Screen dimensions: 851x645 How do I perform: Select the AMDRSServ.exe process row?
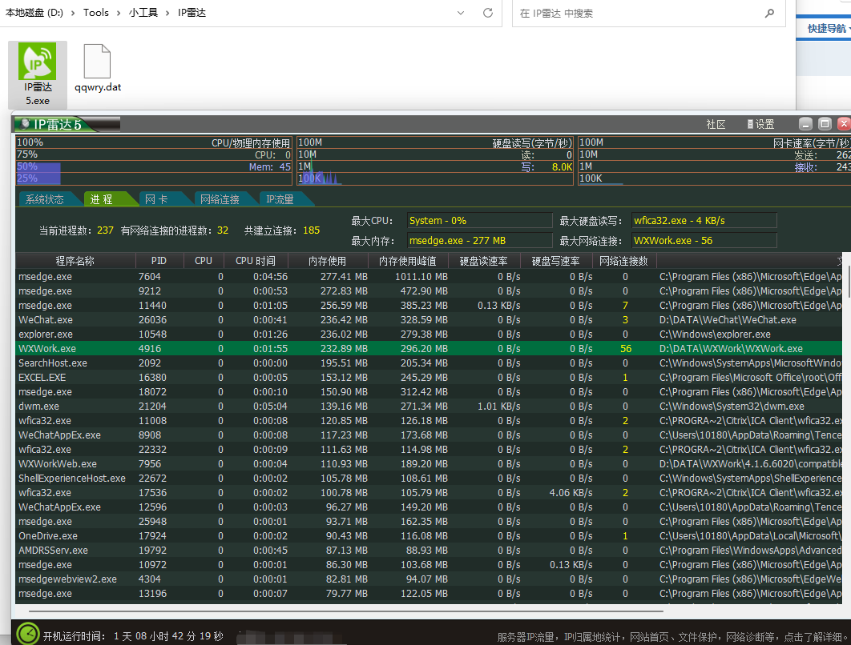pyautogui.click(x=429, y=550)
